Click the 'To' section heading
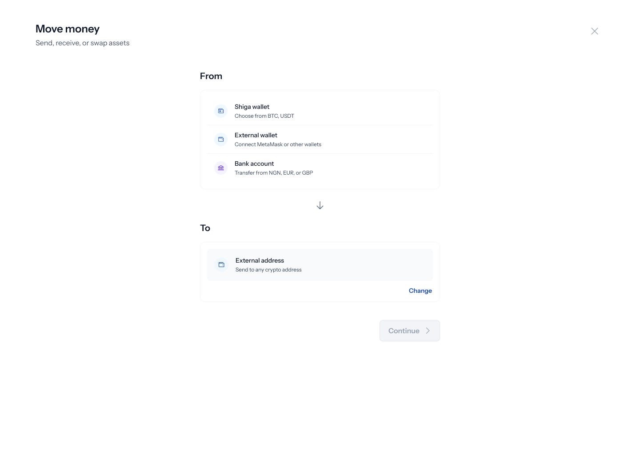Viewport: 640px width, 455px height. coord(205,228)
